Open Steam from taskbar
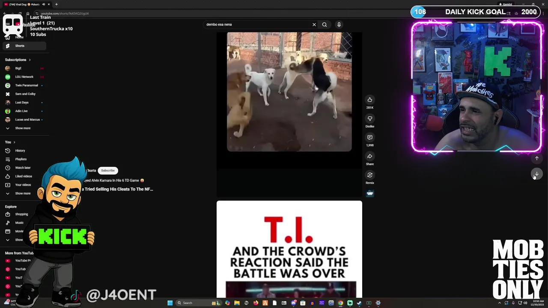 [359, 303]
